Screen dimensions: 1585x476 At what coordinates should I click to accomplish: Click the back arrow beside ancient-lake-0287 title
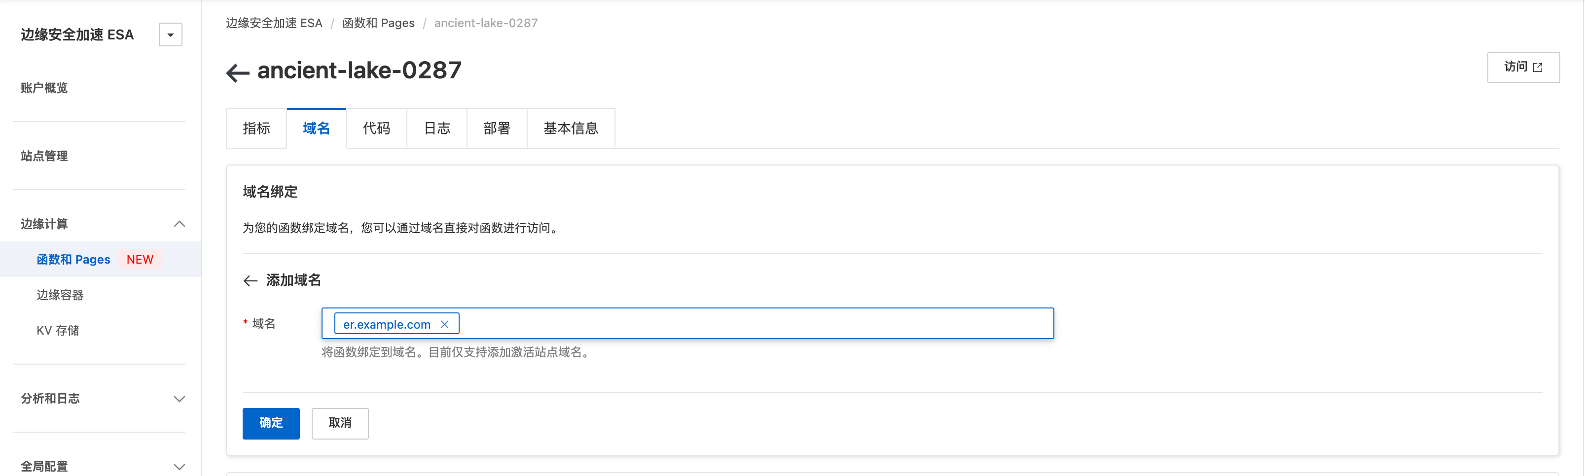click(x=238, y=72)
